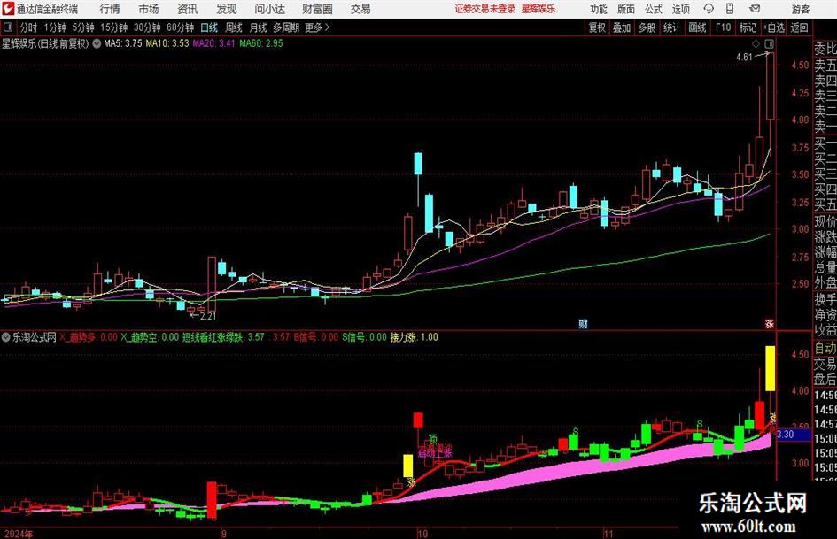837x539 pixels.
Task: Open the 问小达 menu
Action: pyautogui.click(x=269, y=9)
